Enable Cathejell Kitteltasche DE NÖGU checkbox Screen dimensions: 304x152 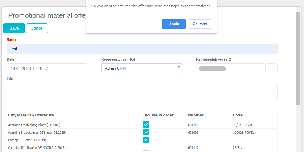point(146,148)
